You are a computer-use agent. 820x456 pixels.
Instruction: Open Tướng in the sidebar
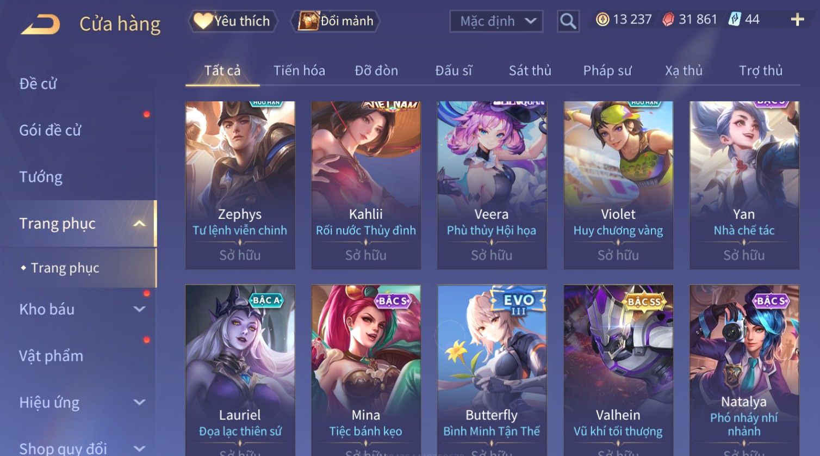click(x=41, y=177)
